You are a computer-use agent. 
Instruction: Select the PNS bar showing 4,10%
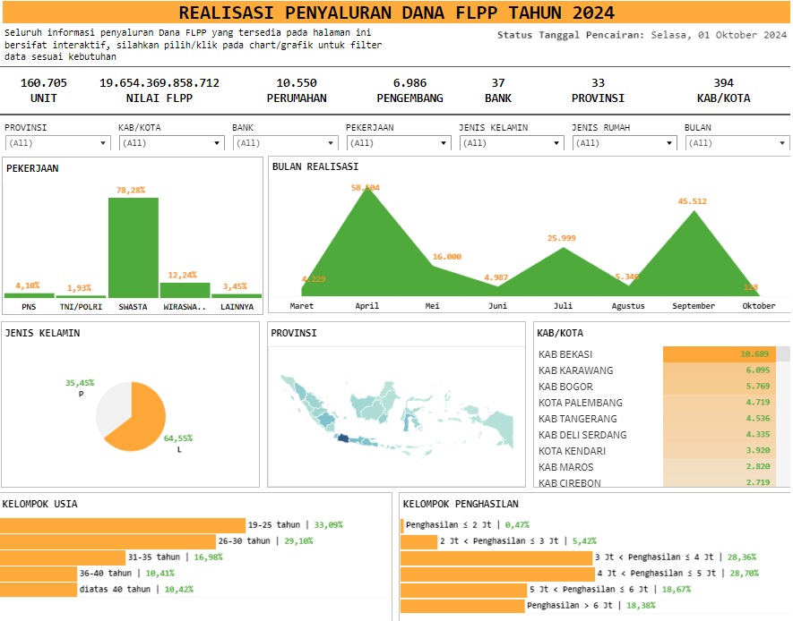pos(30,295)
